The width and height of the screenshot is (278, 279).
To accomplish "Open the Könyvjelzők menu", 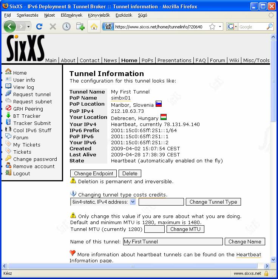I will 99,15.
